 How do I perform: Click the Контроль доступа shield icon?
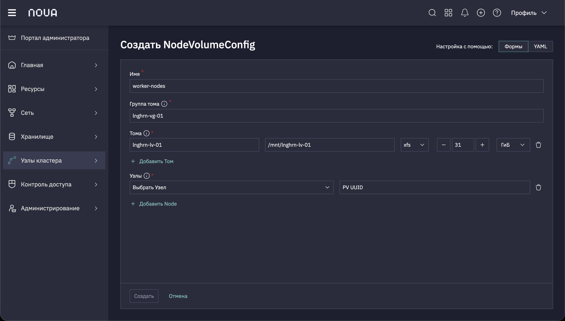click(12, 184)
